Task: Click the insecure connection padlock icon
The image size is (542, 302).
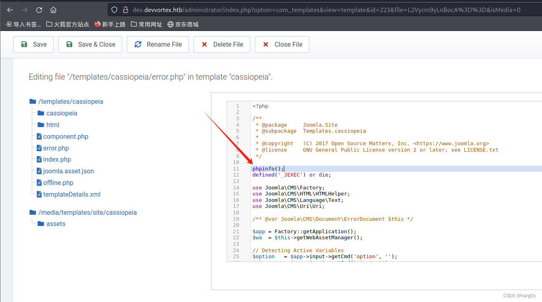Action: [x=125, y=10]
